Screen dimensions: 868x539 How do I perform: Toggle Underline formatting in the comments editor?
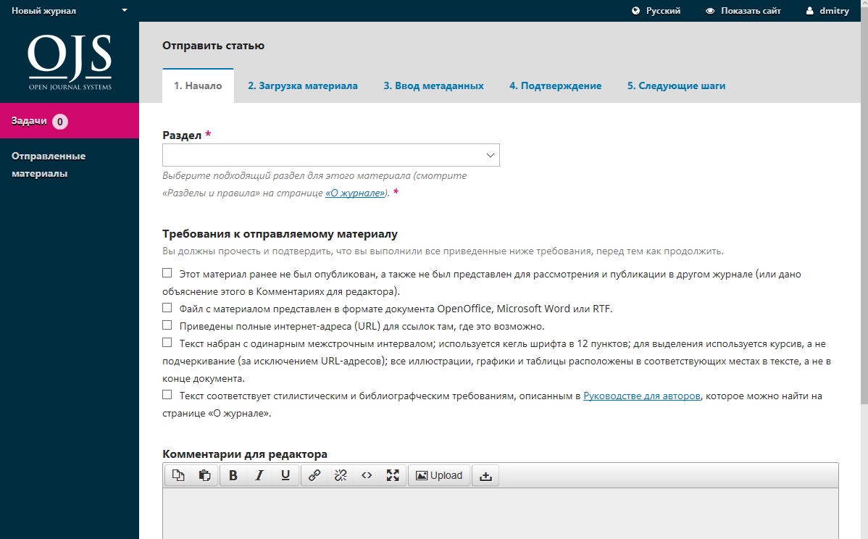pyautogui.click(x=285, y=475)
